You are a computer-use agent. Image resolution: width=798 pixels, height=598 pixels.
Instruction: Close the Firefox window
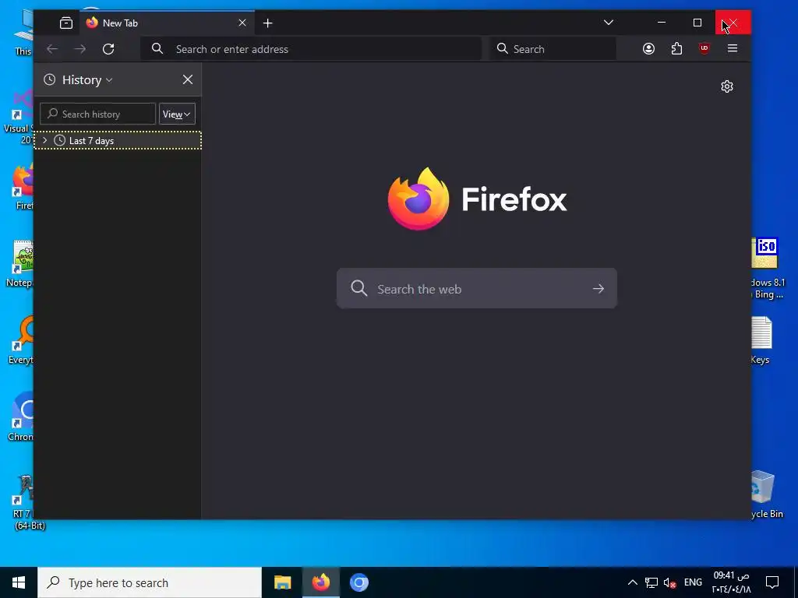[x=733, y=23]
